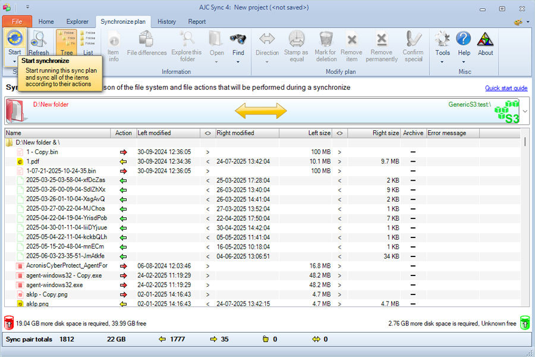Open the Quick start guide link

[506, 88]
